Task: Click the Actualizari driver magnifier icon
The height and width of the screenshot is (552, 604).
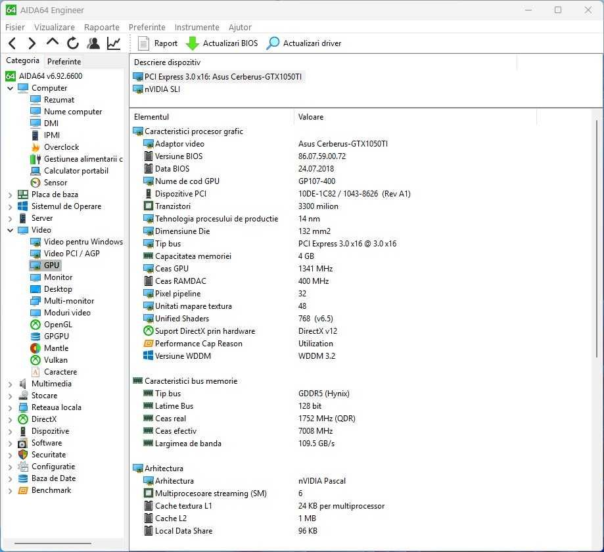Action: tap(273, 43)
